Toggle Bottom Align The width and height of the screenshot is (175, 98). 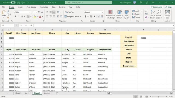54,12
